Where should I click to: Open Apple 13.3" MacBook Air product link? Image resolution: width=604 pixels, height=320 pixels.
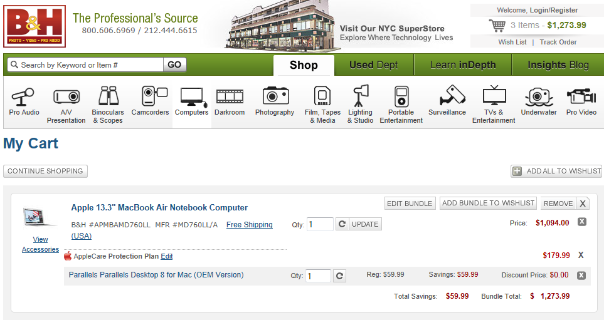tap(159, 208)
